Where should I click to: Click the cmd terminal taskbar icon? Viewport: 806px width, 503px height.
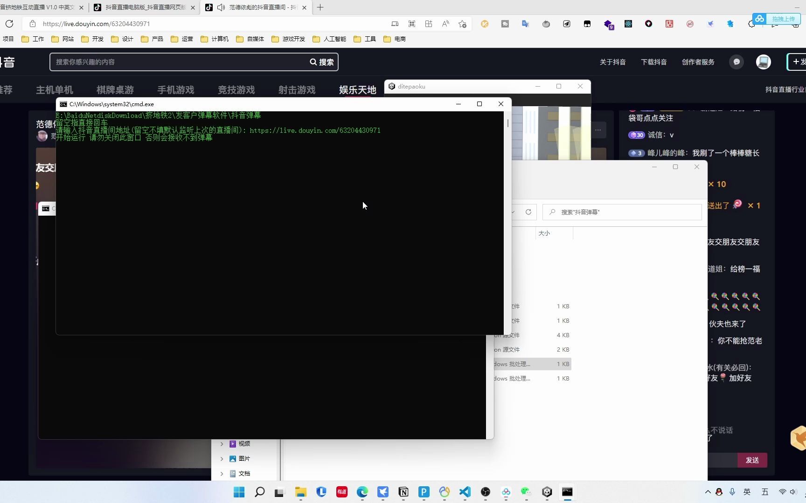tap(567, 492)
